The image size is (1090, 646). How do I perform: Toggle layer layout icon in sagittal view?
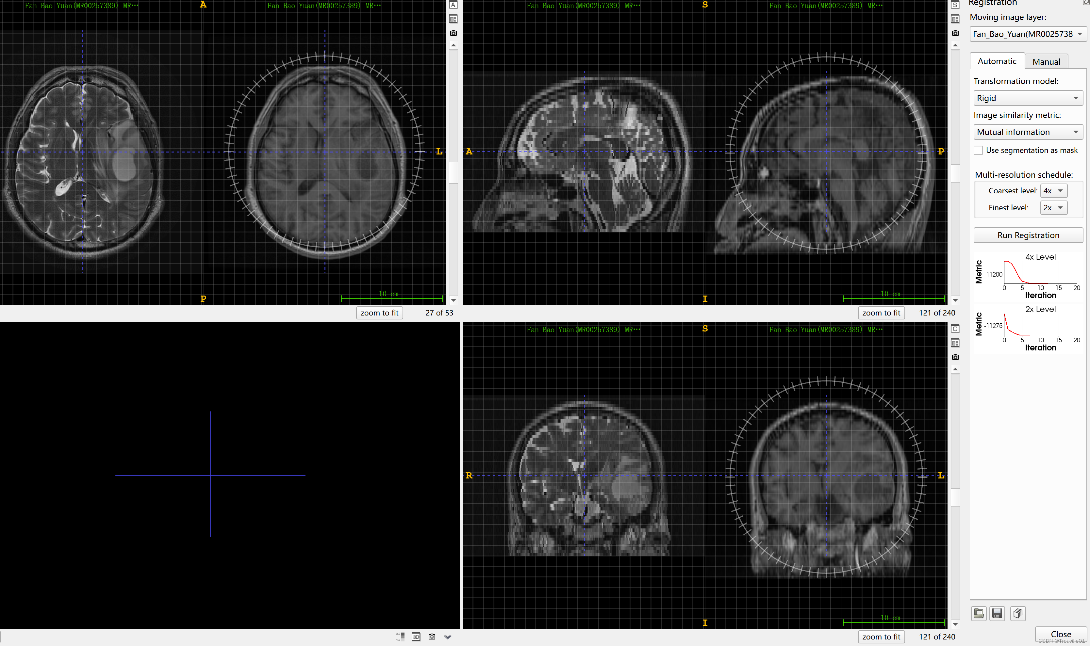coord(955,19)
